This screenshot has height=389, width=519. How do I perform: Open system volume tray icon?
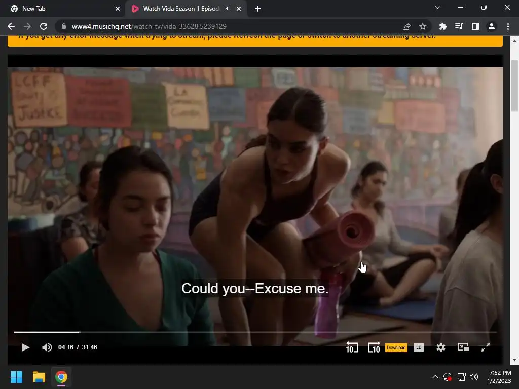click(x=474, y=377)
